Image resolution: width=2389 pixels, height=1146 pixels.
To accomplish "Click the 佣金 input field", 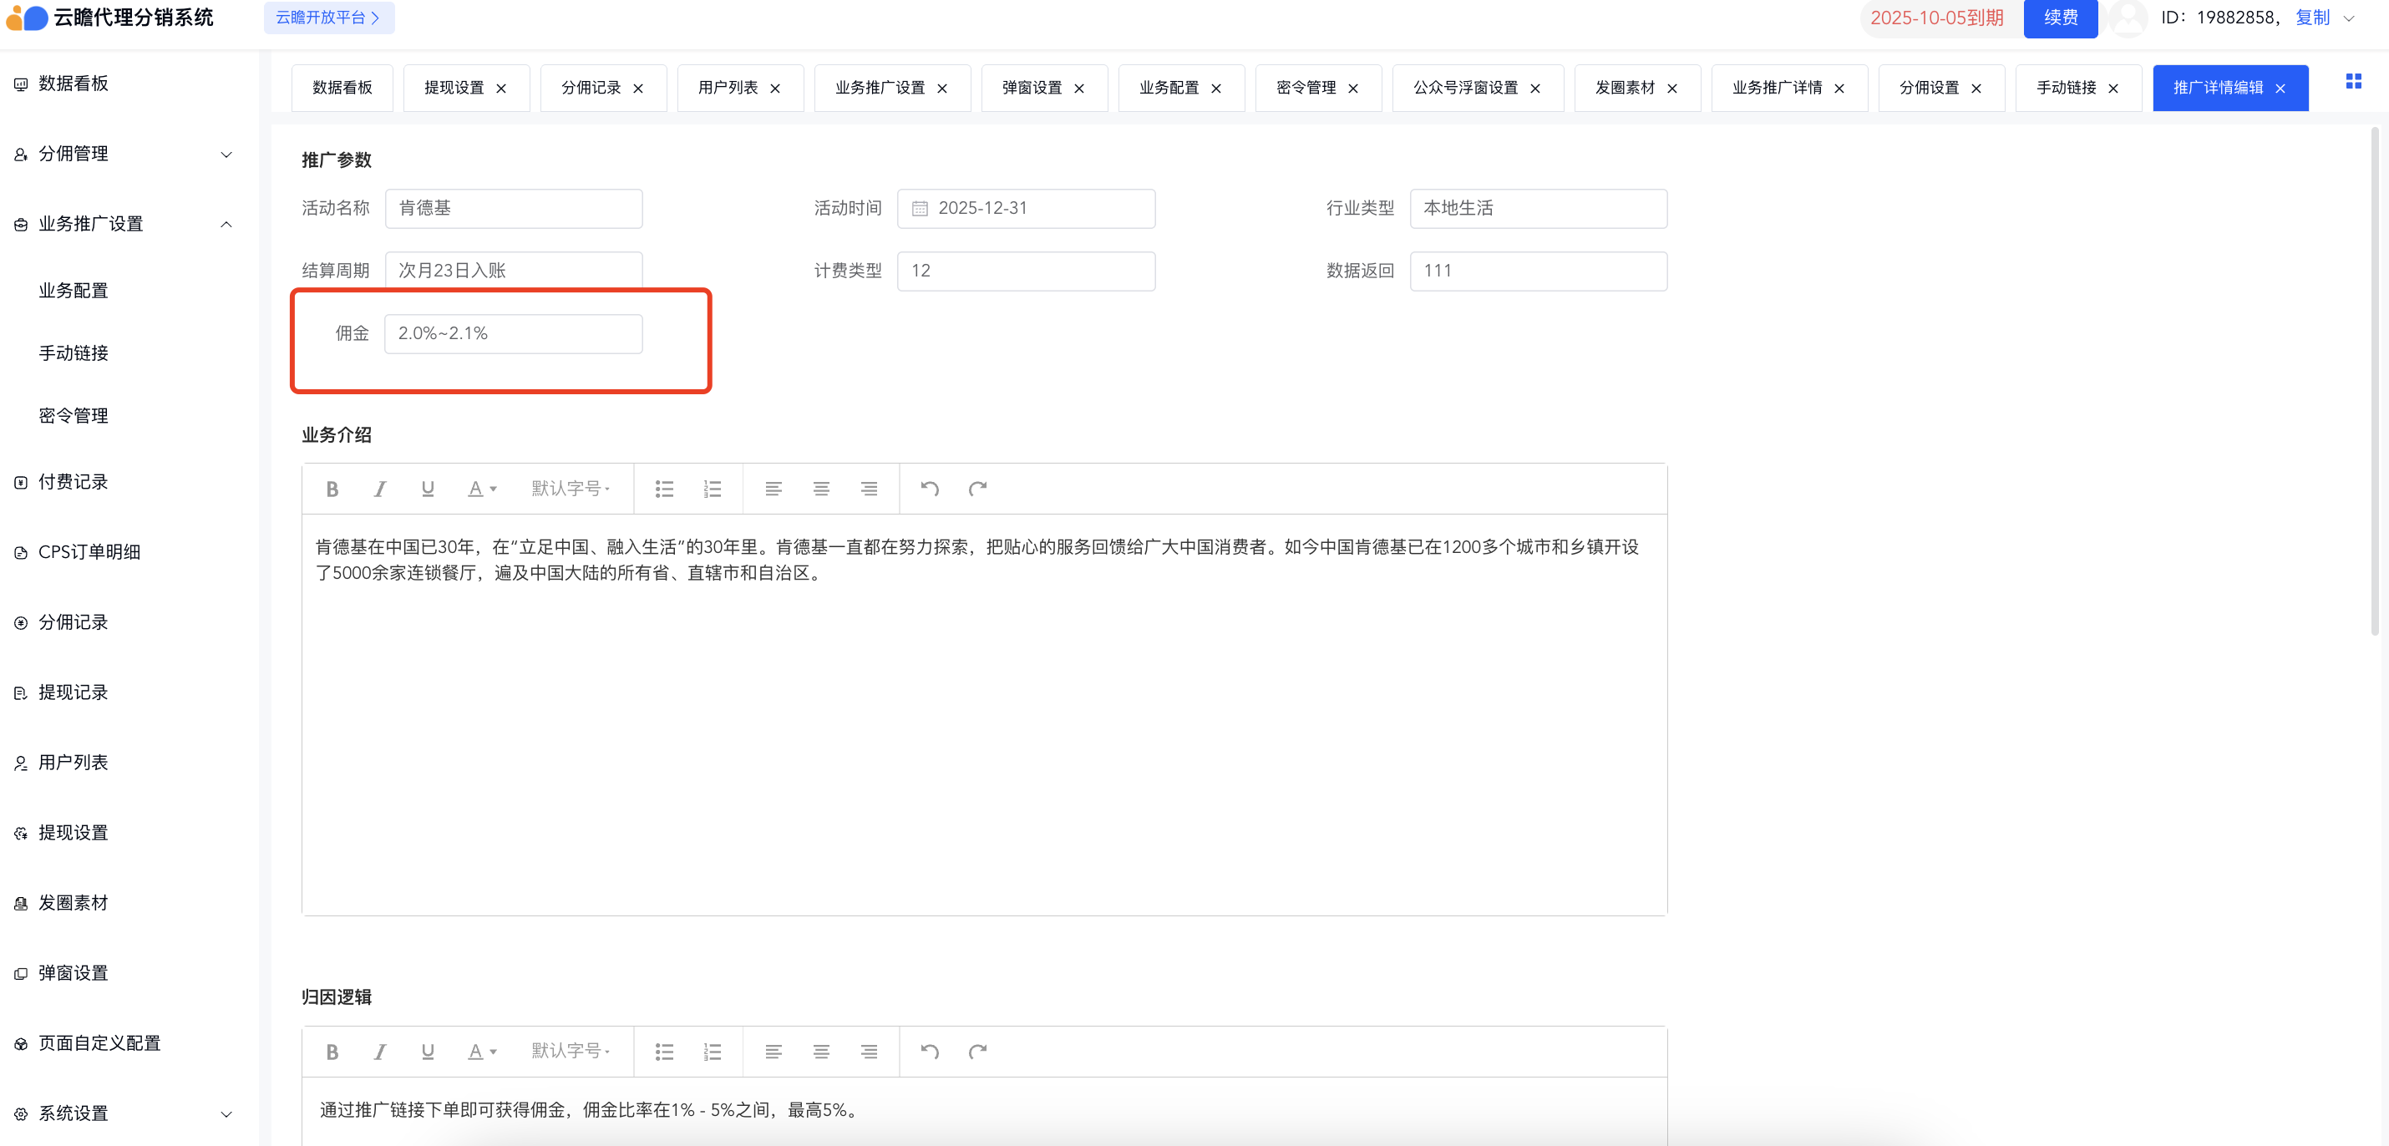I will [513, 334].
